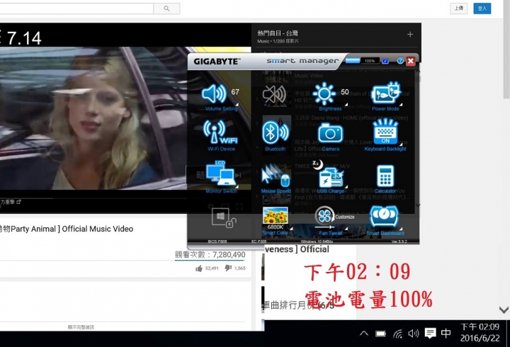Toggle the speaker mute icon
The image size is (510, 347).
tap(274, 96)
